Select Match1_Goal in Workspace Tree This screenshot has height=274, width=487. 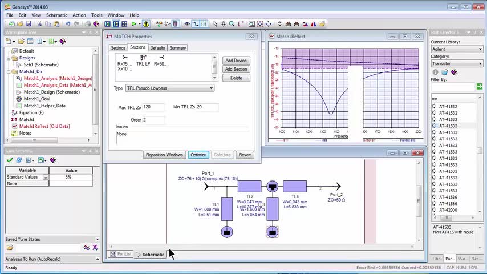point(36,99)
